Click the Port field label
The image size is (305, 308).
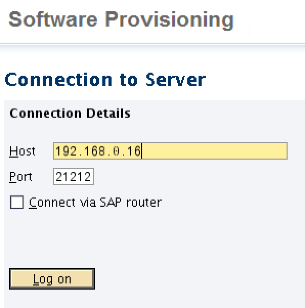[20, 177]
